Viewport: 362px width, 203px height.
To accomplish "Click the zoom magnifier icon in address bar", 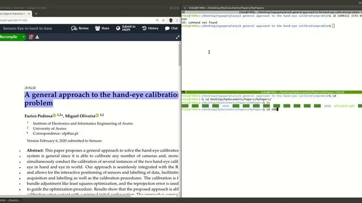I will click(157, 20).
